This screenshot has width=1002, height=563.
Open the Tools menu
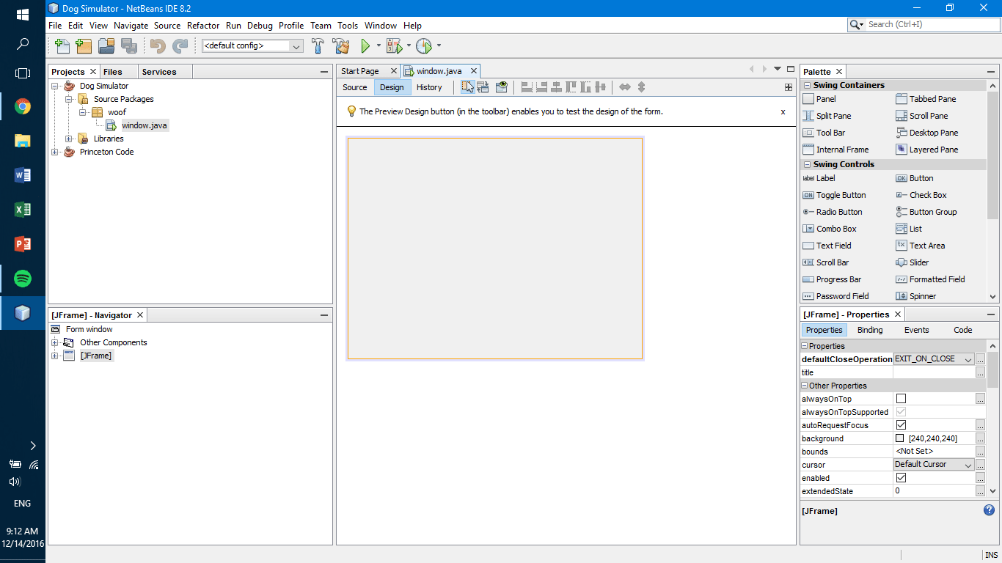click(x=348, y=25)
